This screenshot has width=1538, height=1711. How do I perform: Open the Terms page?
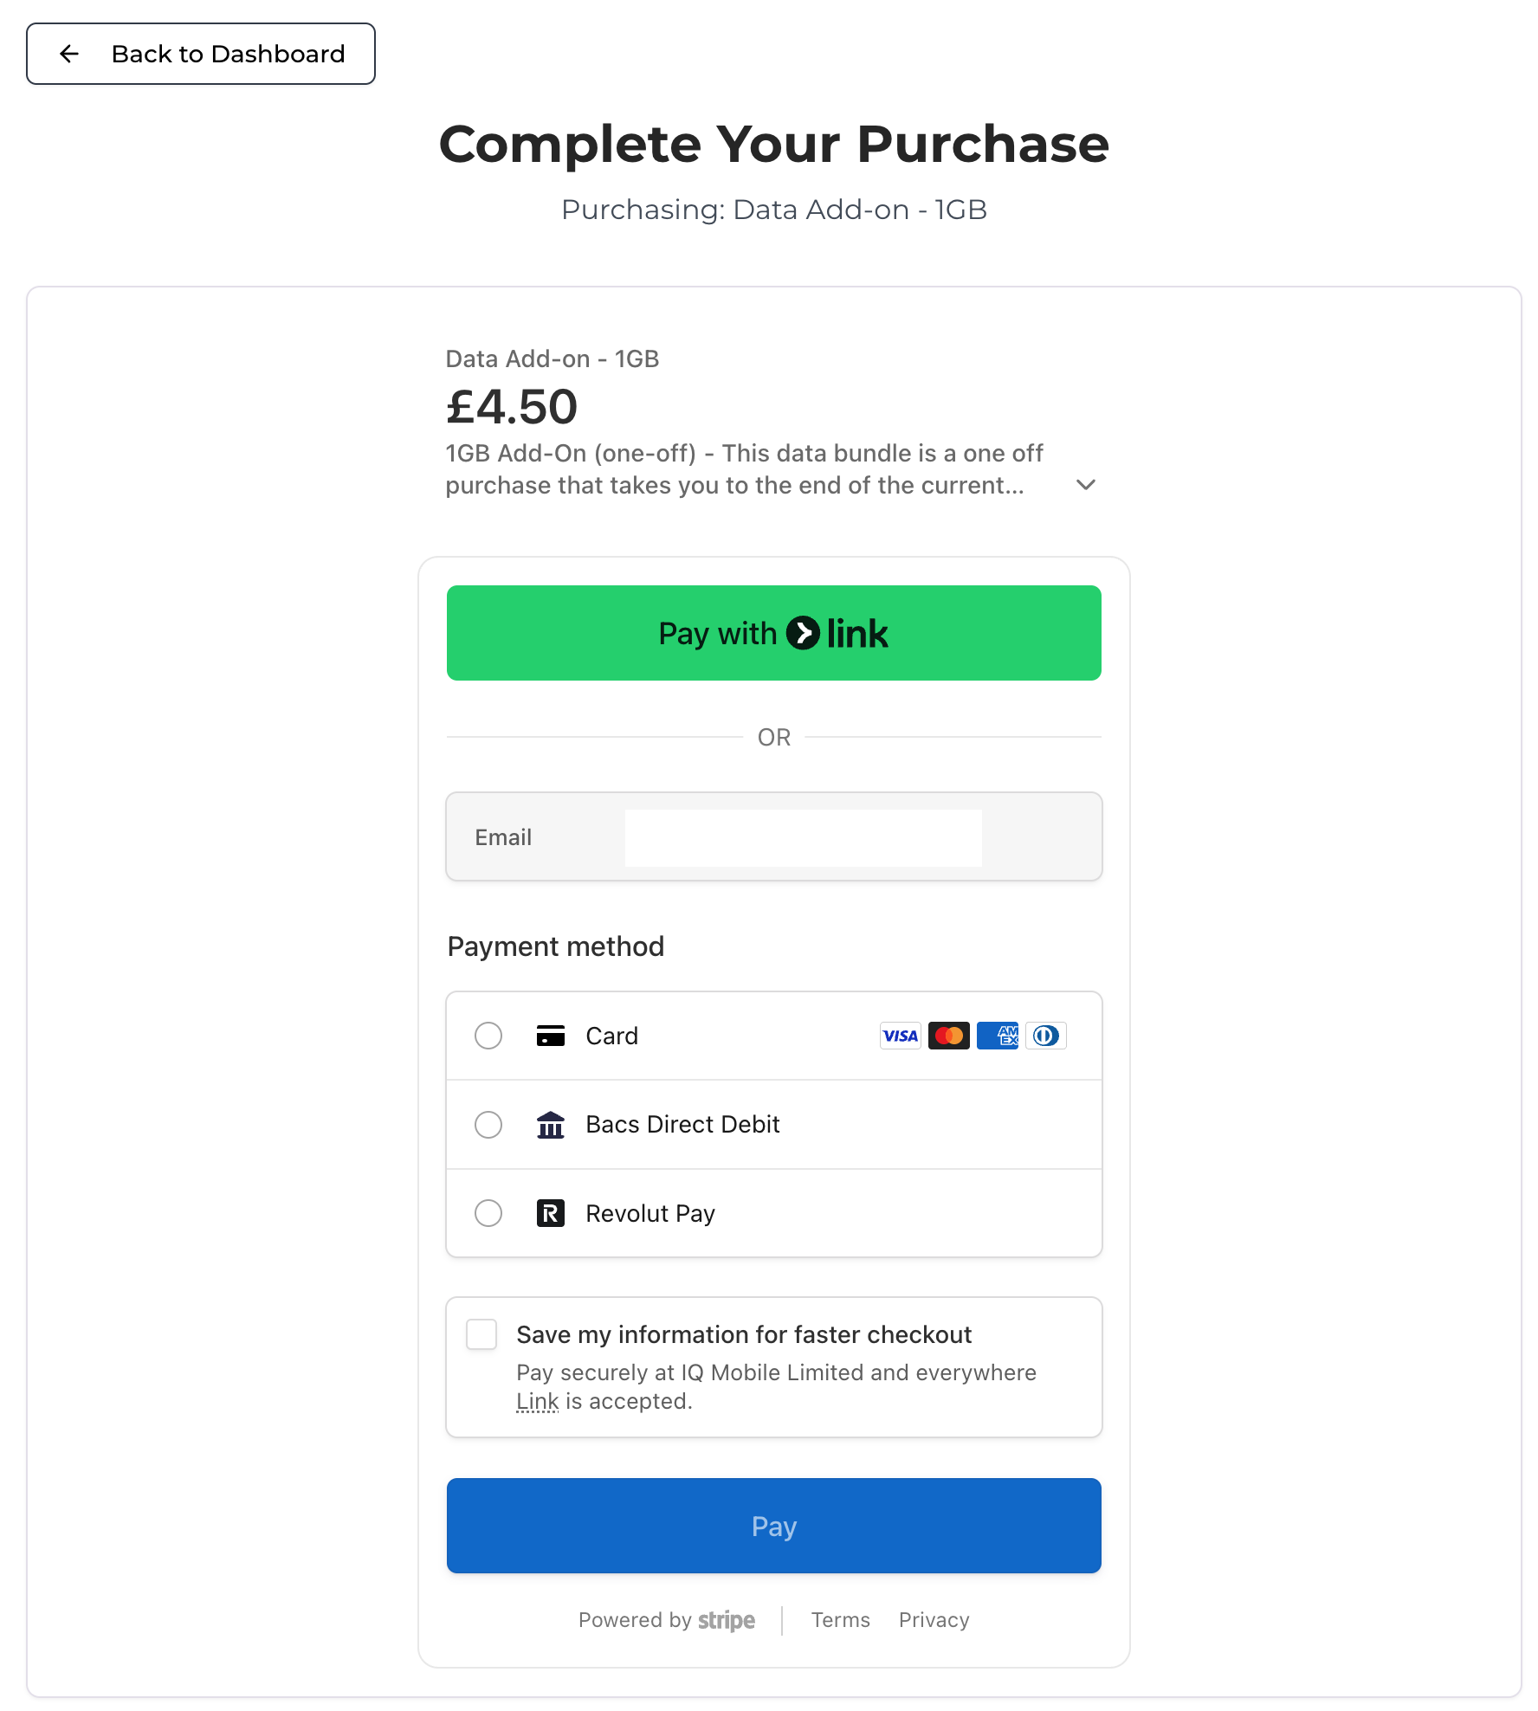(x=840, y=1619)
